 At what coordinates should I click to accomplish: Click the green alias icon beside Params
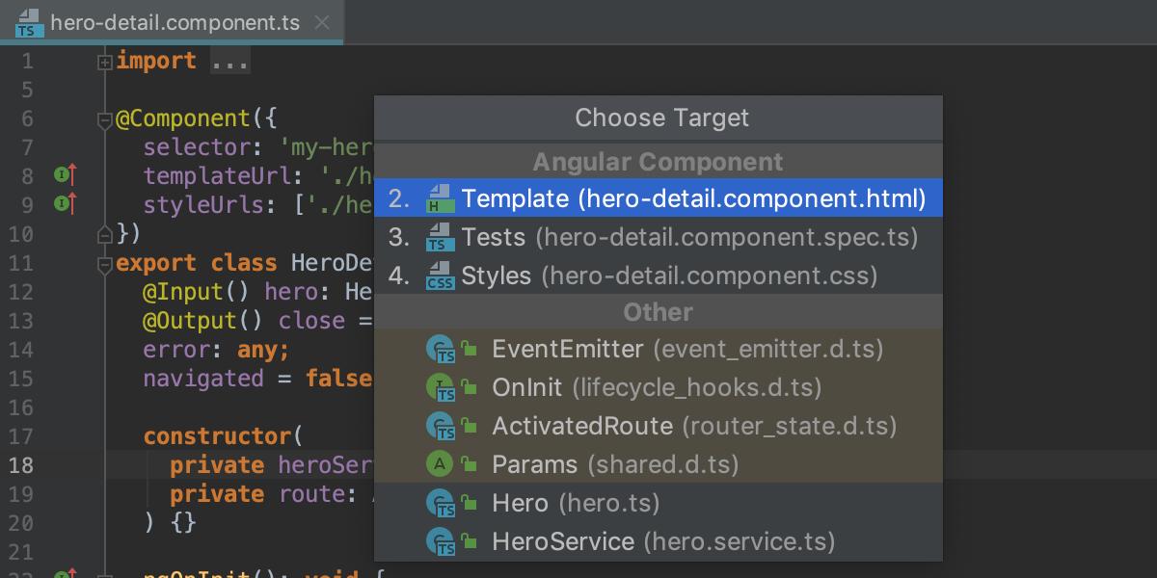tap(440, 464)
